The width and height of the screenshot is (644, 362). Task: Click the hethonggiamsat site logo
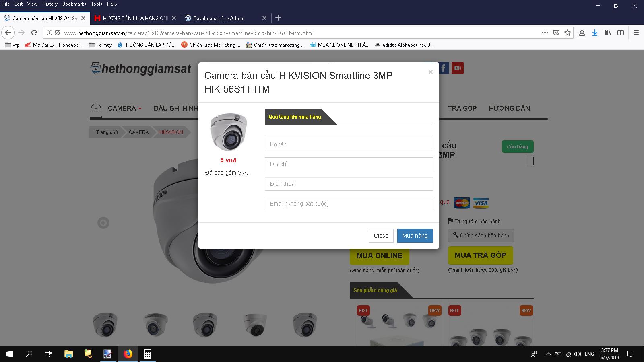click(141, 69)
